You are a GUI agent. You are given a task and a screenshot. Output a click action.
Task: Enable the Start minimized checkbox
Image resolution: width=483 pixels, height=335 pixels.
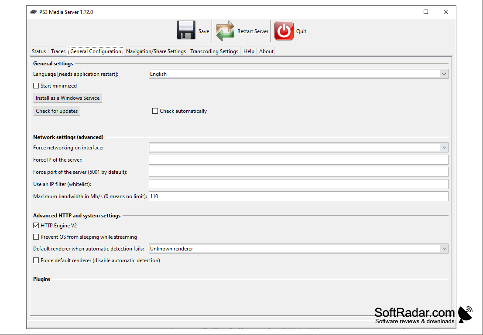point(36,85)
